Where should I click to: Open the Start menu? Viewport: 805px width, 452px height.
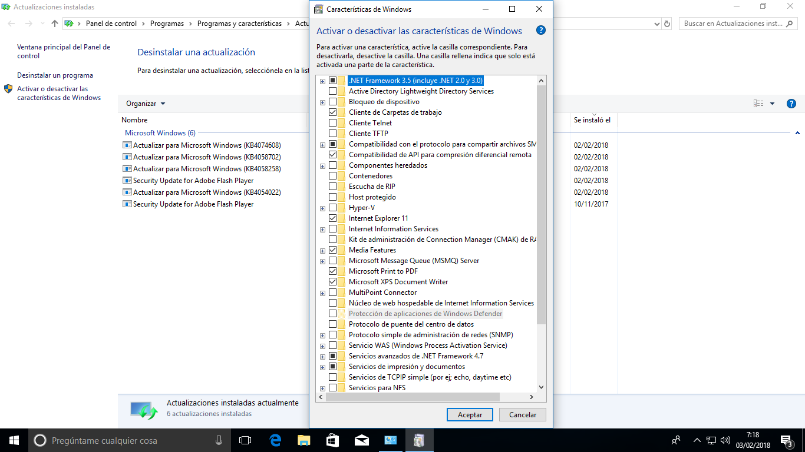pyautogui.click(x=14, y=440)
